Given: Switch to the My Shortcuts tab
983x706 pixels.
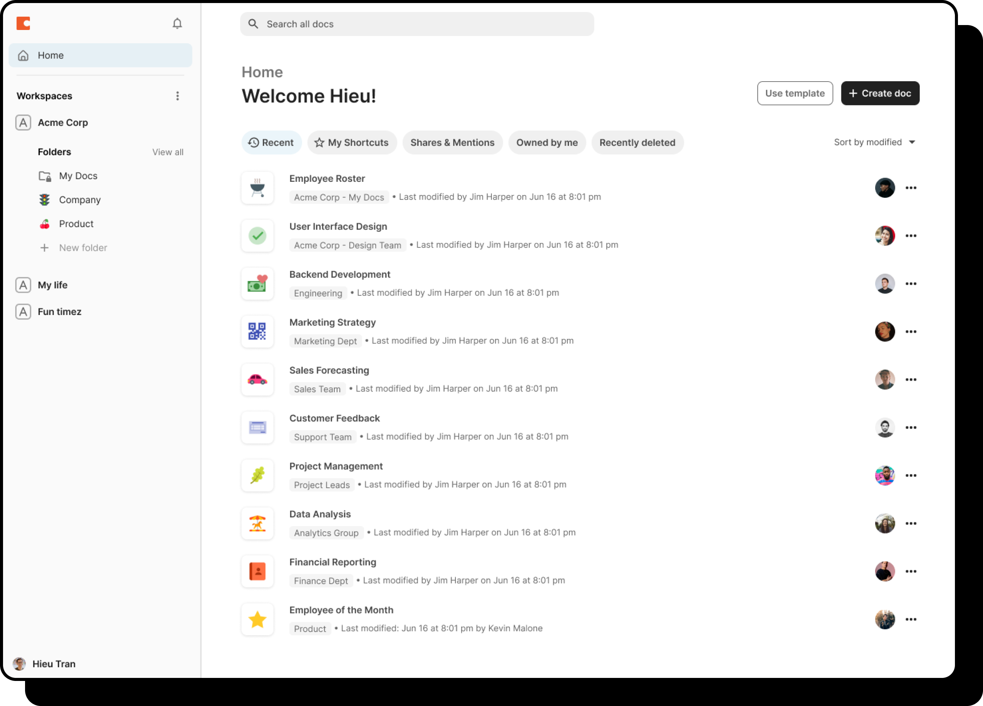Looking at the screenshot, I should 352,143.
